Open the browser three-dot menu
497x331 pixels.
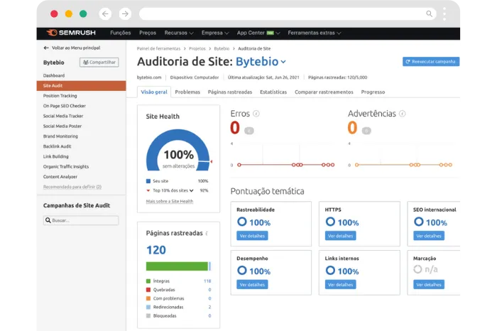pyautogui.click(x=444, y=14)
